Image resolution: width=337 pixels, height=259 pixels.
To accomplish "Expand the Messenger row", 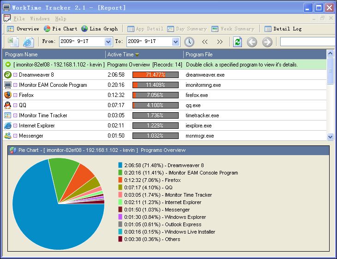I will [x=15, y=136].
